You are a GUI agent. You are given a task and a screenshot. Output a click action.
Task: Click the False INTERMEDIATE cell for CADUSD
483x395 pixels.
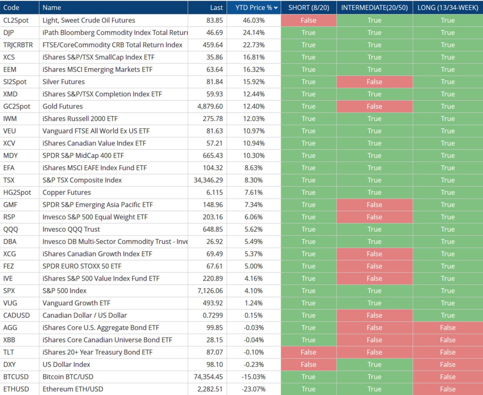tap(374, 315)
